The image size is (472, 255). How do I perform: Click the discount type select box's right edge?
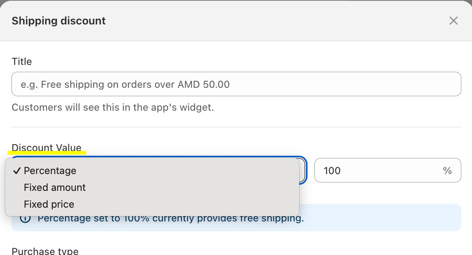pyautogui.click(x=303, y=170)
